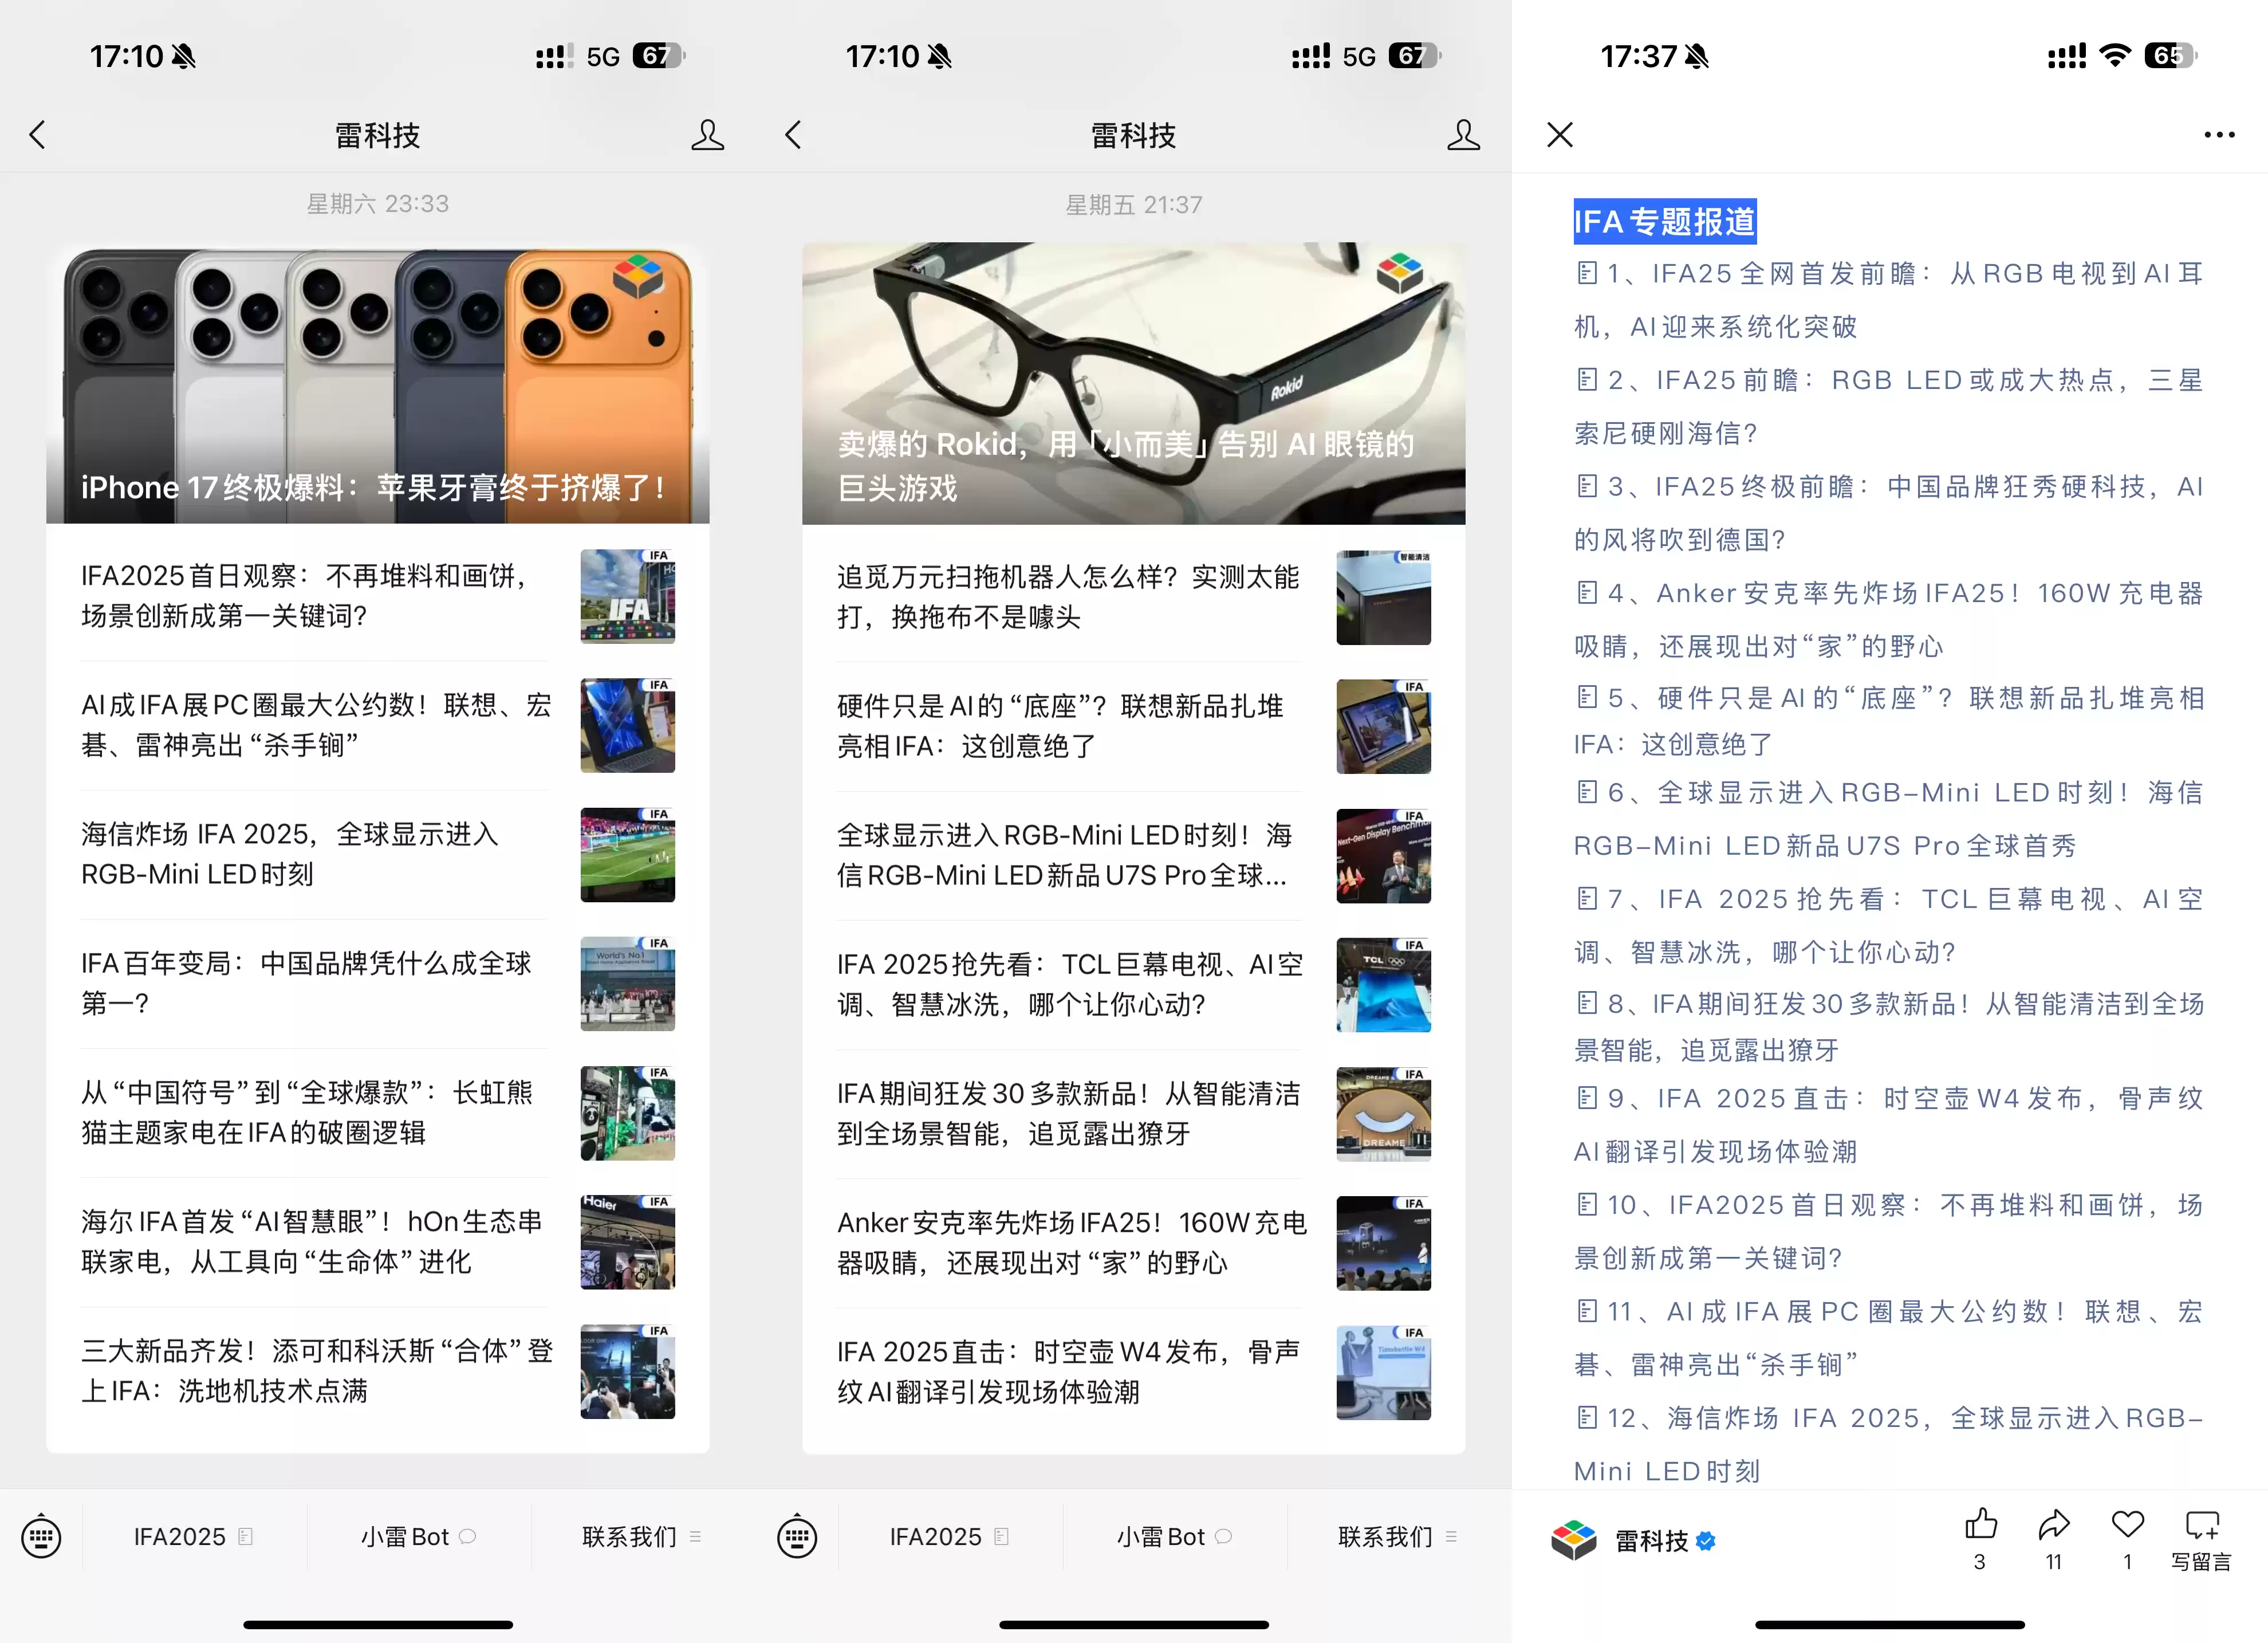2268x1643 pixels.
Task: Expand the 联系我们 submenu
Action: [630, 1537]
